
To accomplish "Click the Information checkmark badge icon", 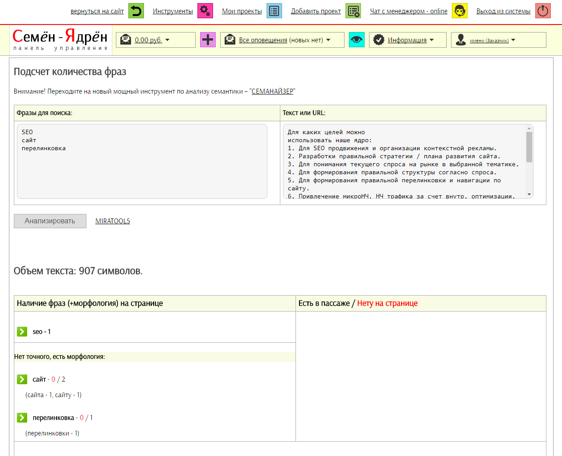I will (x=379, y=40).
